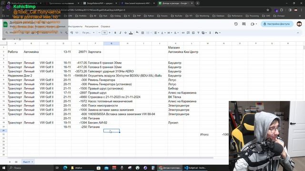This screenshot has height=171, width=305.
Task: Open the cell borders tool
Action: 142,33
